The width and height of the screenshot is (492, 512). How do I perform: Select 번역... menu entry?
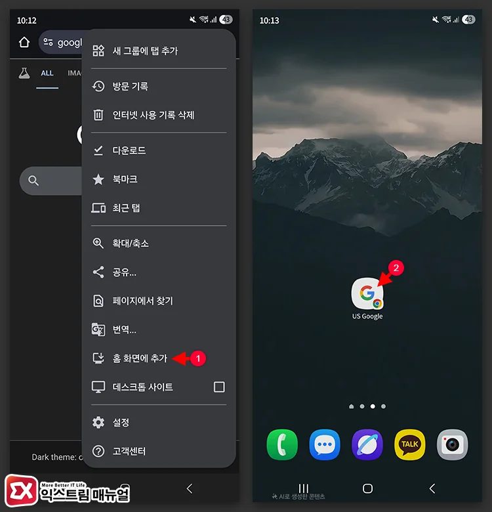159,330
